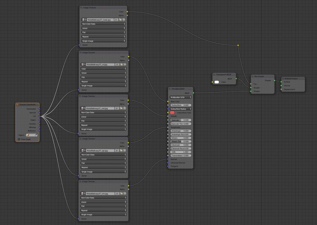The height and width of the screenshot is (225, 317).
Task: Click the white Transparent BSDF Color swatch
Action: point(217,82)
